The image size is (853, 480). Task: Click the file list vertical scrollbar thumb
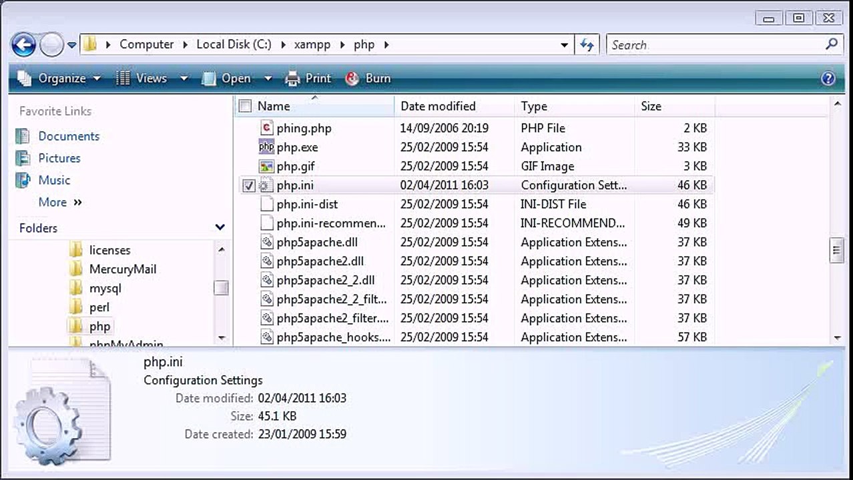click(x=837, y=251)
